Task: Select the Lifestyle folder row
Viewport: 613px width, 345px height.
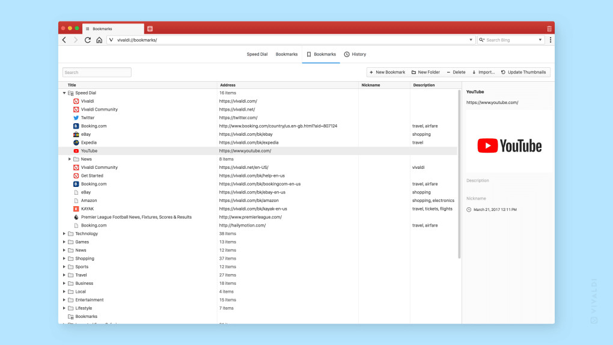Action: (258, 308)
